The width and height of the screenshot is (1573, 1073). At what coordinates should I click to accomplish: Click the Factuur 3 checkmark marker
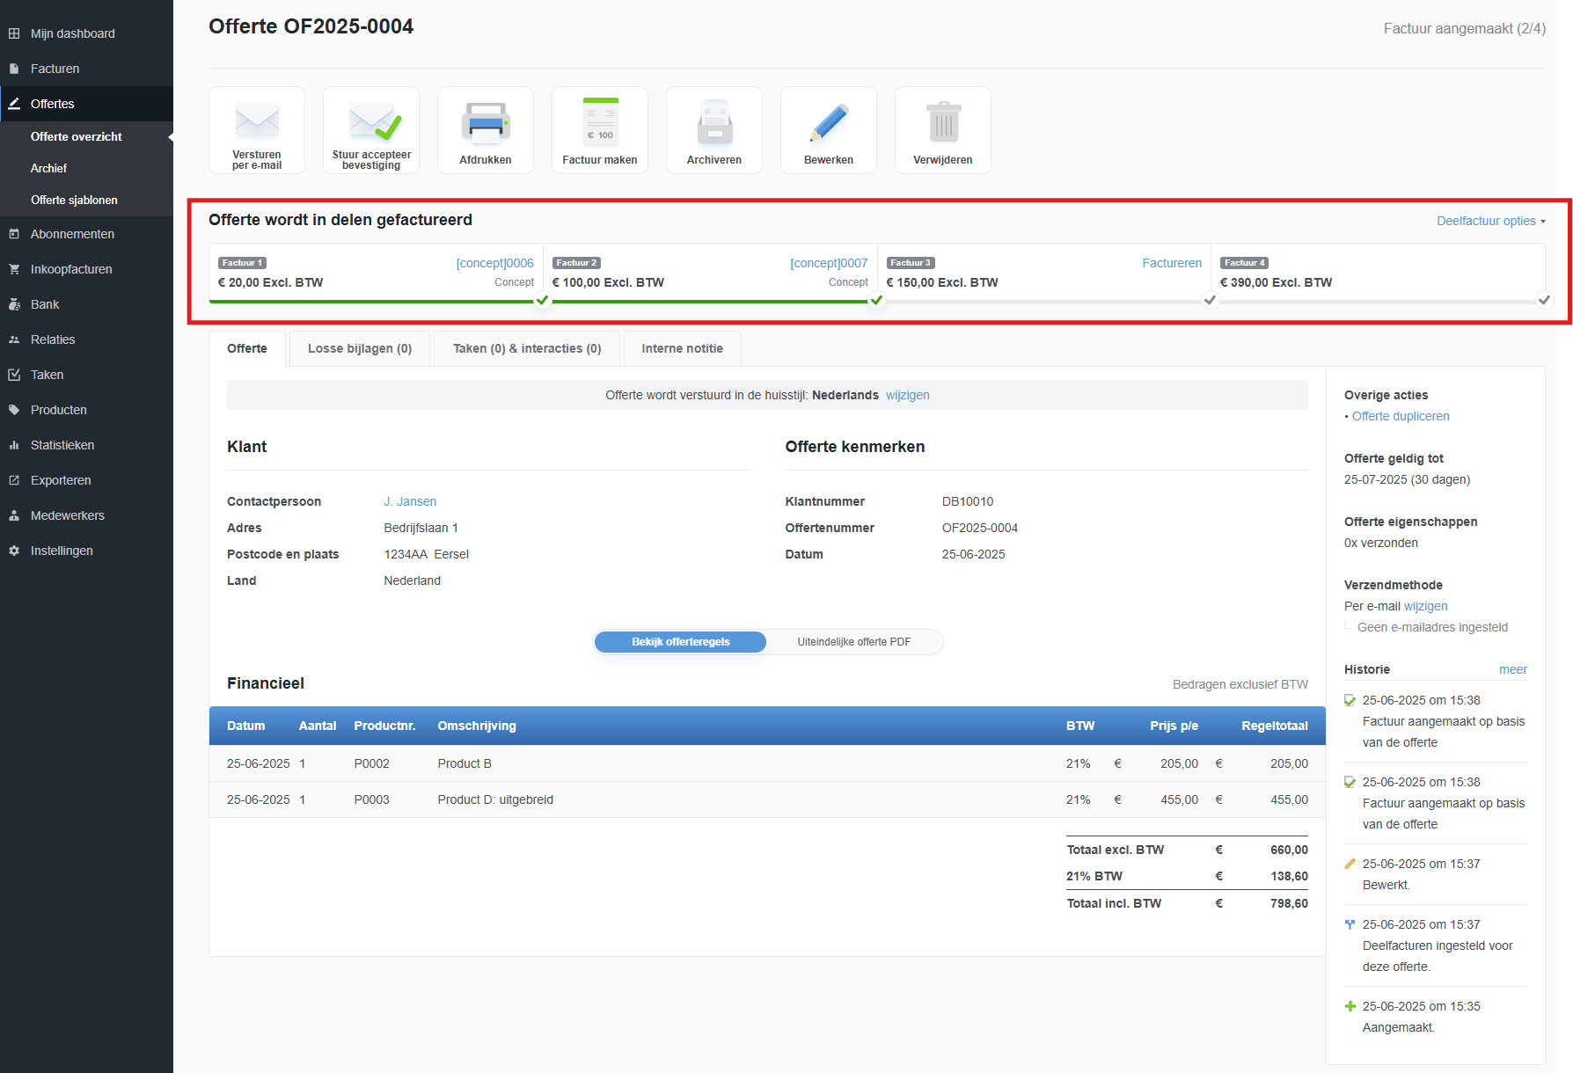tap(1210, 300)
